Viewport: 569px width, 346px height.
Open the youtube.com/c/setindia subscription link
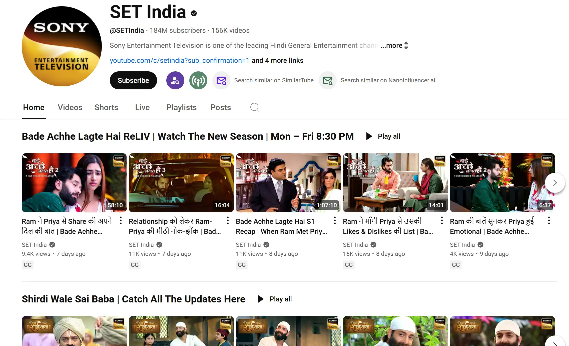180,61
